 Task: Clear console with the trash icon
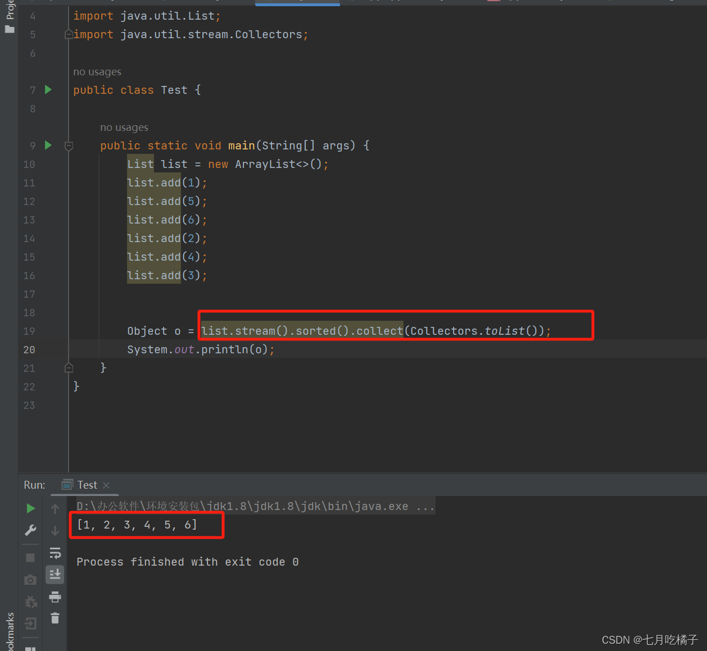(x=55, y=618)
